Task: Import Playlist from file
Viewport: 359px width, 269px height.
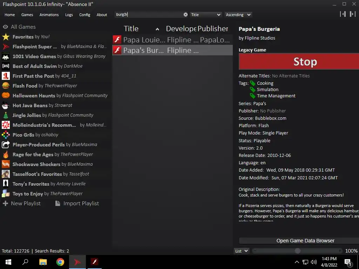Action: [x=77, y=204]
